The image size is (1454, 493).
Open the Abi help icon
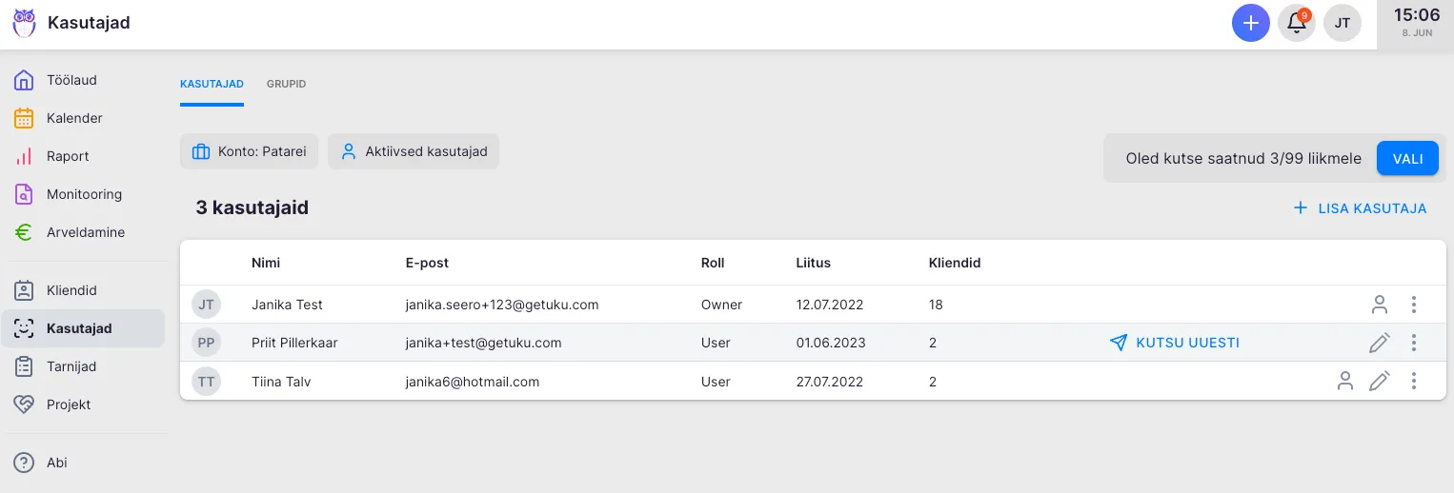click(x=25, y=463)
